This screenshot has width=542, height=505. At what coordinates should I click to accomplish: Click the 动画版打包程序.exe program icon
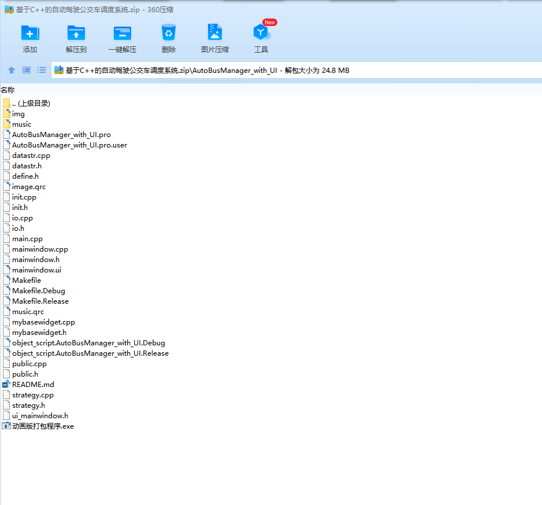click(6, 426)
